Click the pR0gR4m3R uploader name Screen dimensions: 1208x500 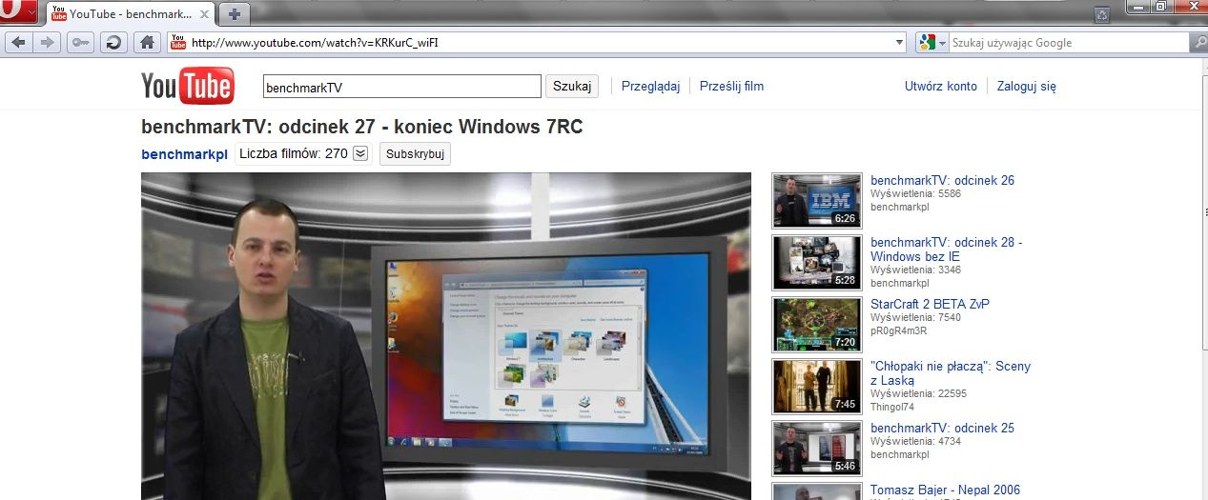pos(898,330)
